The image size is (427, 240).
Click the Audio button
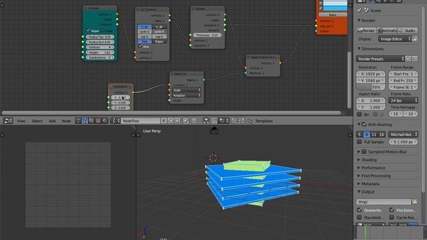click(408, 31)
